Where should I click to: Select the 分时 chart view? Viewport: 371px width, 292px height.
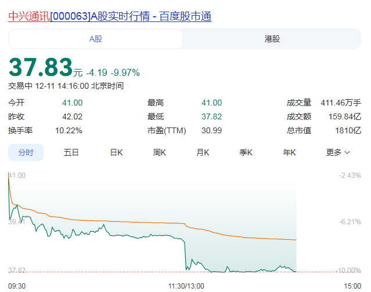(26, 152)
